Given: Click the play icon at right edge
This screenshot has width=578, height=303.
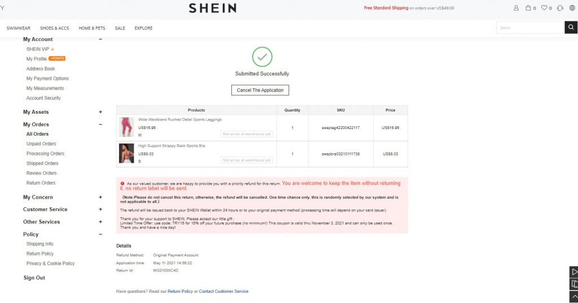Looking at the screenshot, I should point(574,272).
